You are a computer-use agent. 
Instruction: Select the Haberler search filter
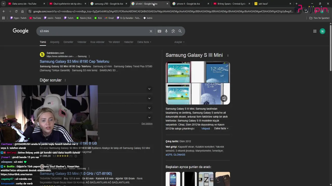tap(128, 42)
